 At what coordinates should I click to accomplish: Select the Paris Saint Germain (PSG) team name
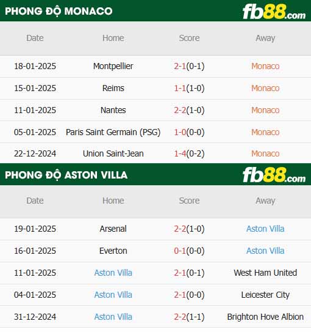click(x=113, y=132)
